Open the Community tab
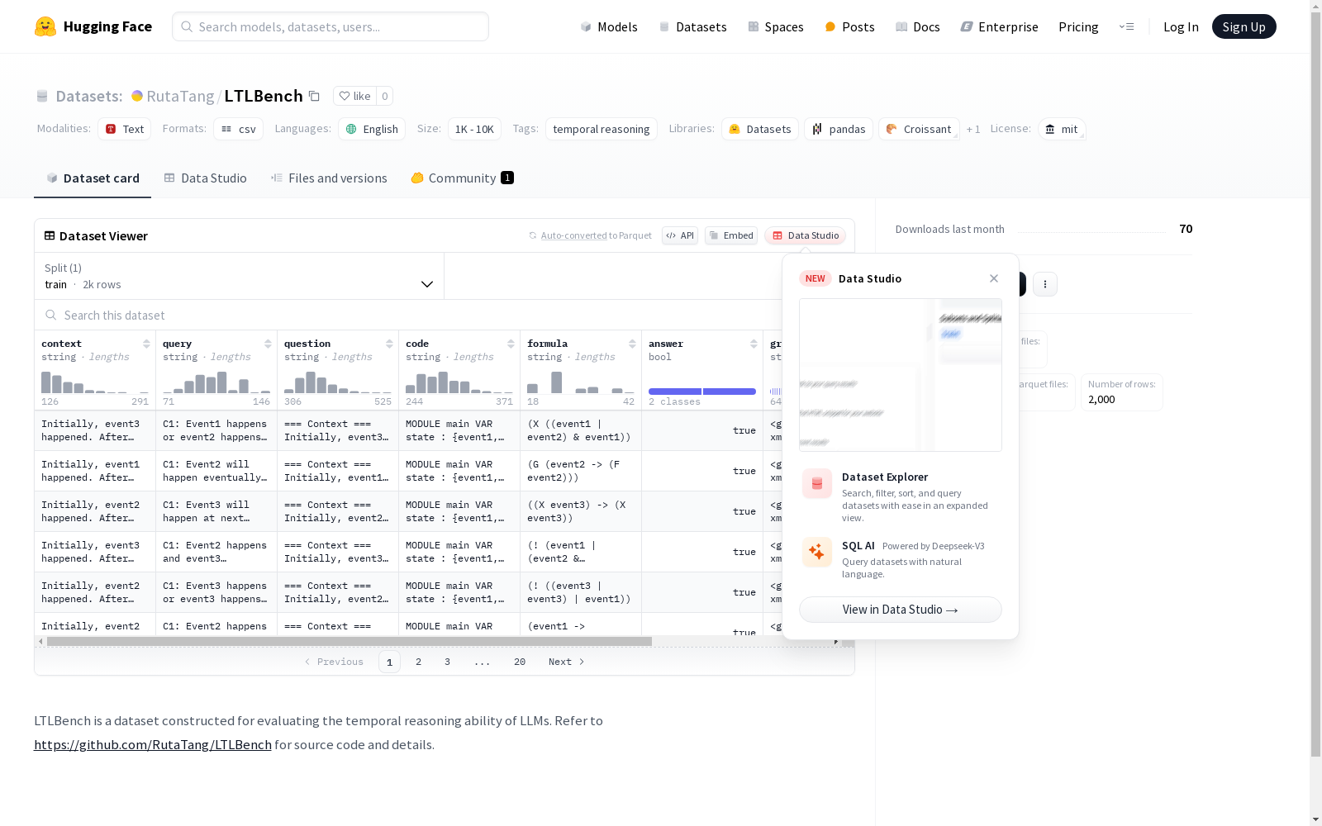The image size is (1322, 826). [x=462, y=178]
